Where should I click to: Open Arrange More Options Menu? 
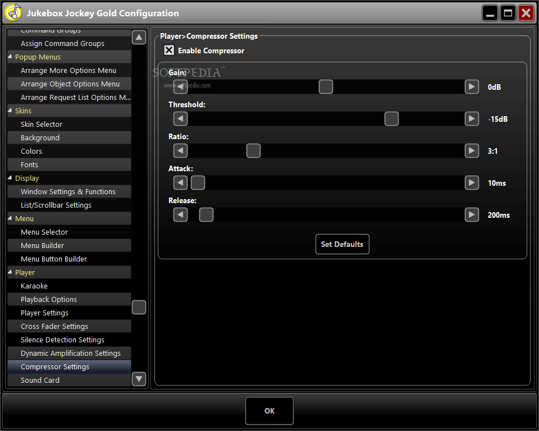(x=69, y=71)
